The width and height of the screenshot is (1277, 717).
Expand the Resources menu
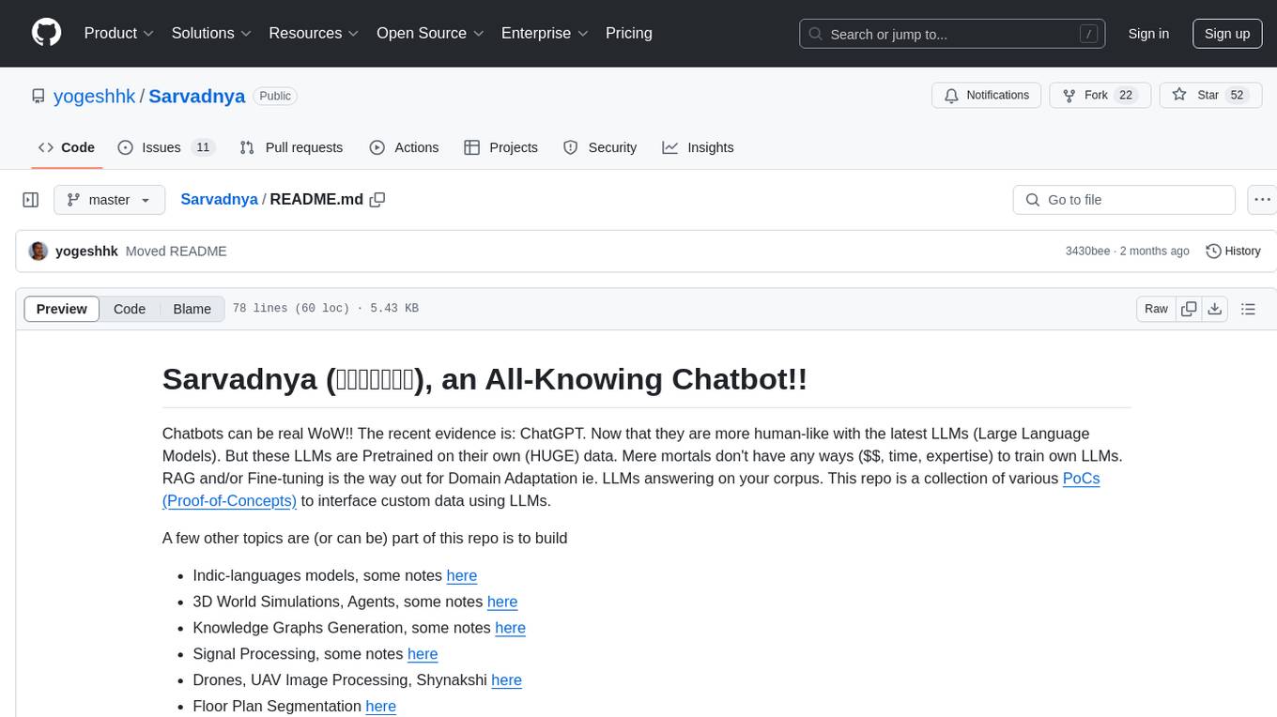(x=315, y=33)
